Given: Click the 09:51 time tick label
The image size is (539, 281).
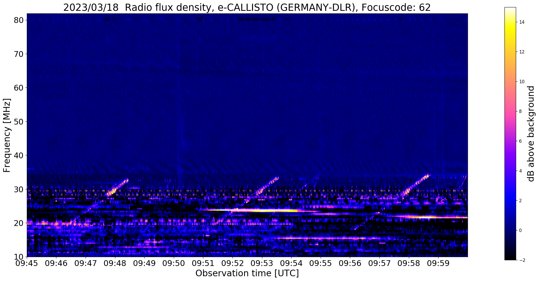Looking at the screenshot, I should (203, 263).
